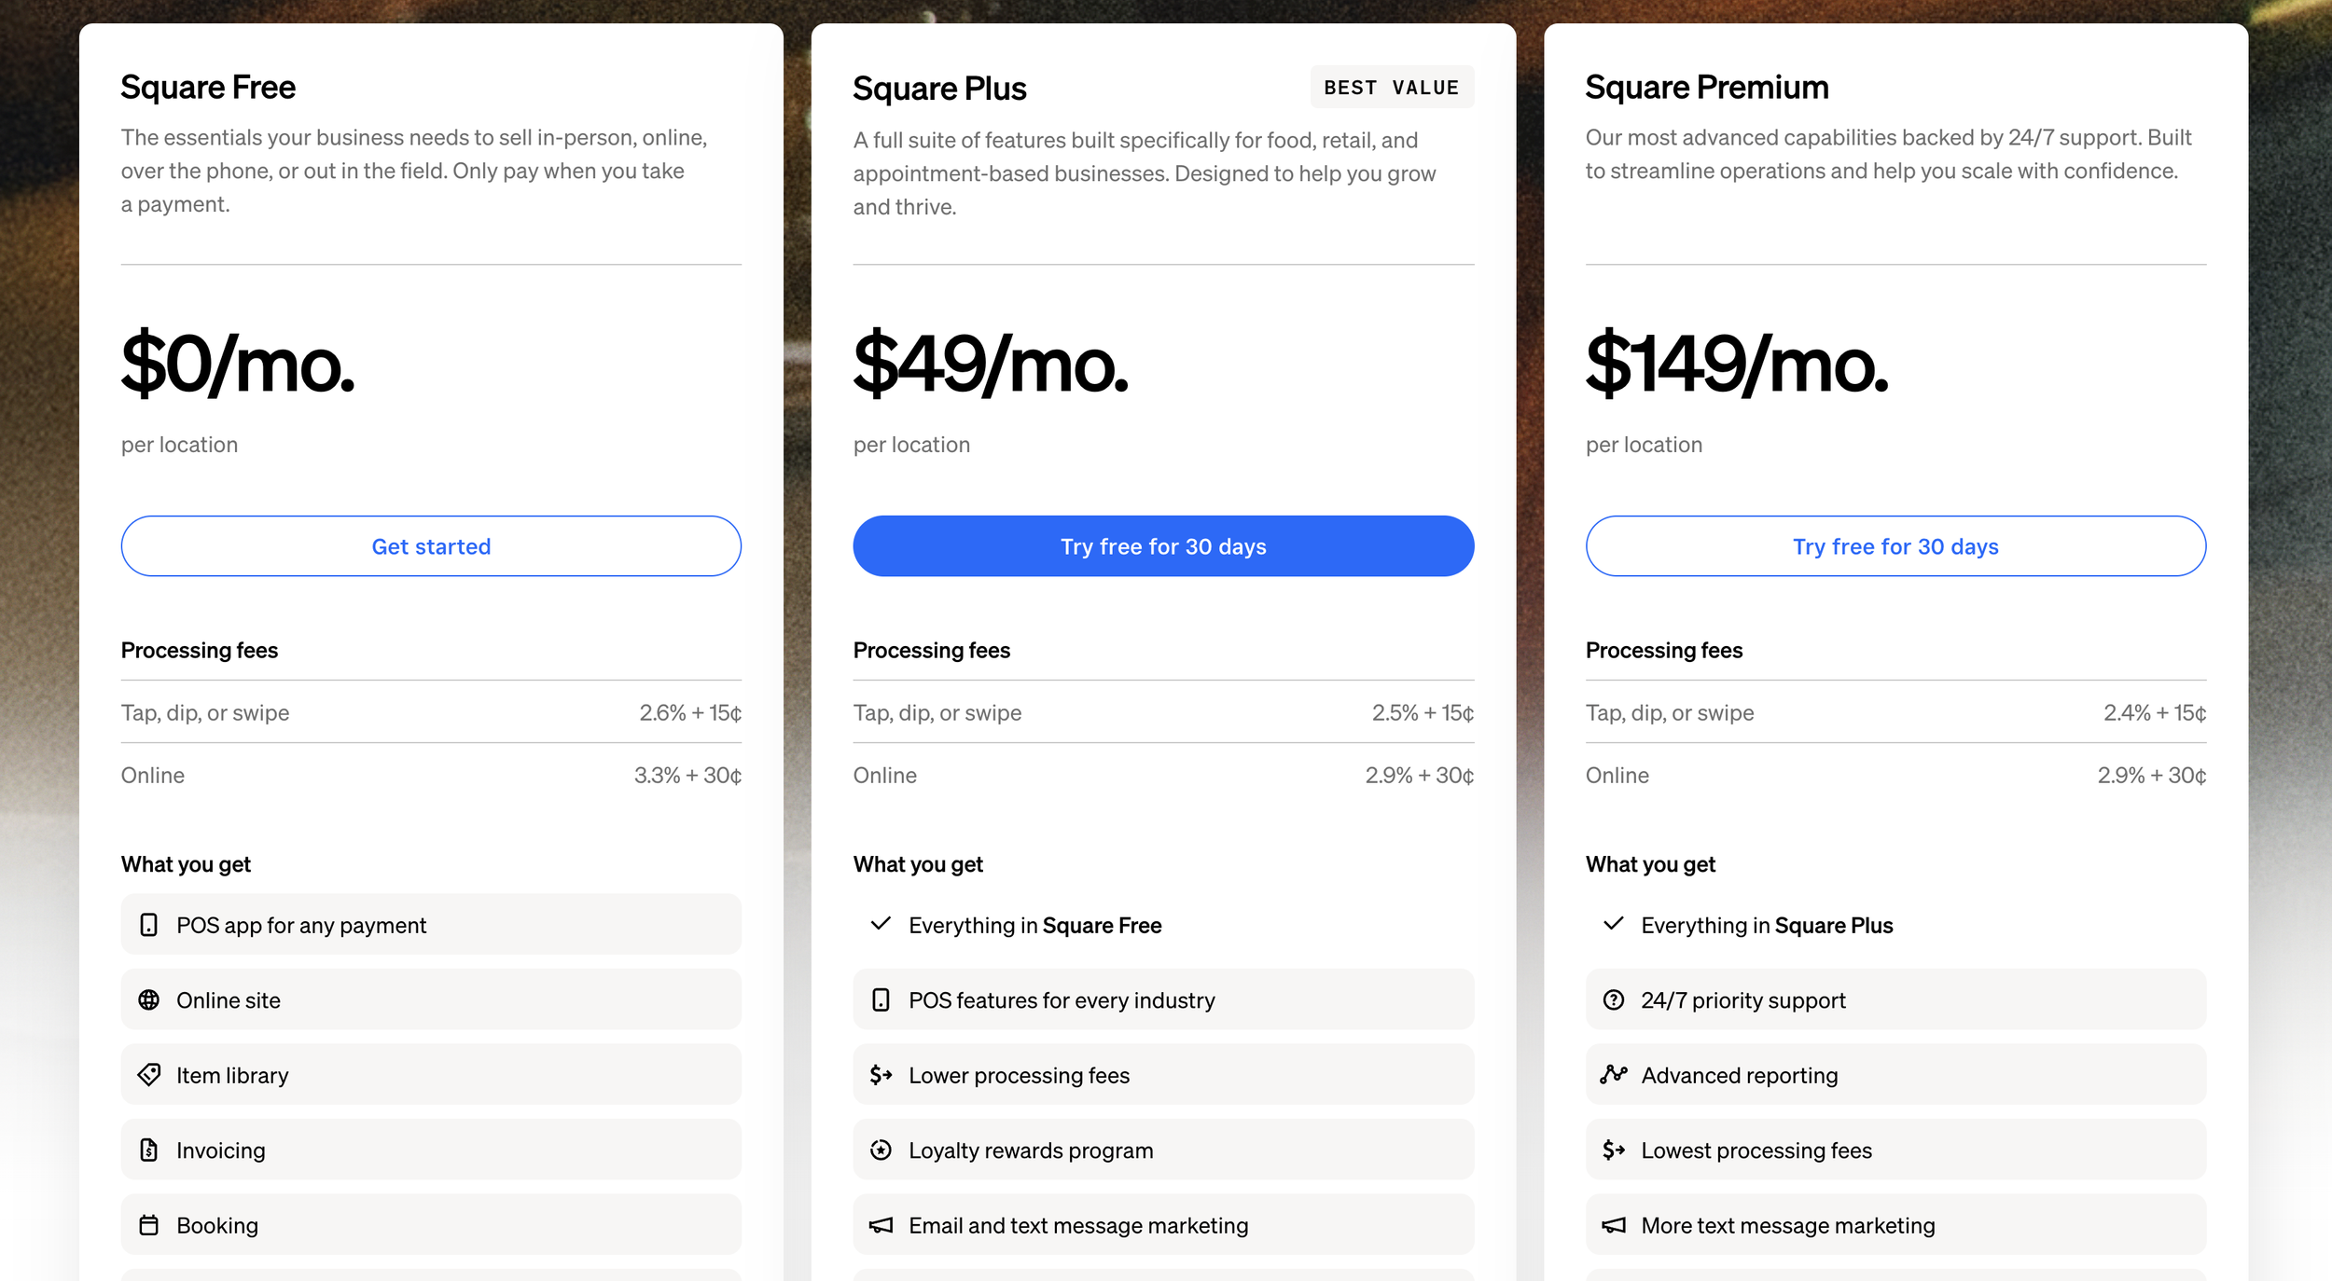Click the graph icon beside Advanced reporting

click(1613, 1075)
